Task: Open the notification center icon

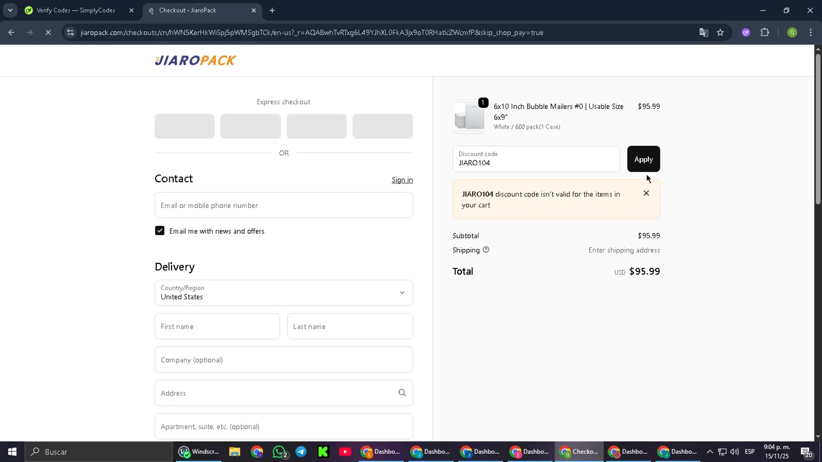Action: point(807,452)
